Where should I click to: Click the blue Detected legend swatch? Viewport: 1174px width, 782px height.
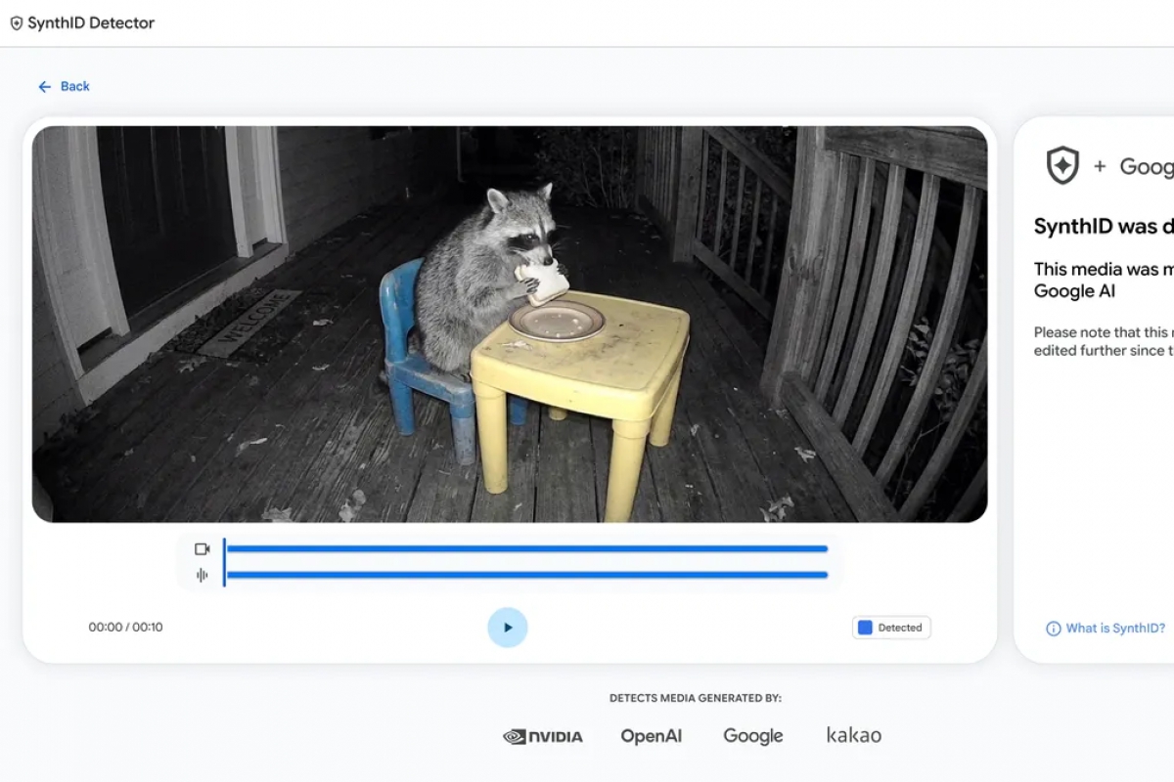pos(865,628)
